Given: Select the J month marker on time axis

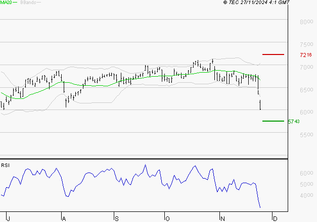Looking at the screenshot, I should pyautogui.click(x=9, y=218).
